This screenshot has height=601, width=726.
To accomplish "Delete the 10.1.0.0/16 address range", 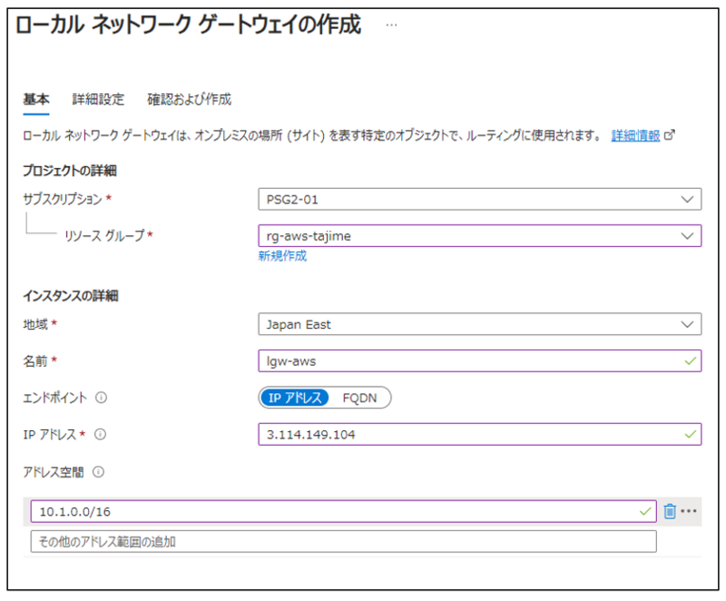I will click(x=670, y=511).
